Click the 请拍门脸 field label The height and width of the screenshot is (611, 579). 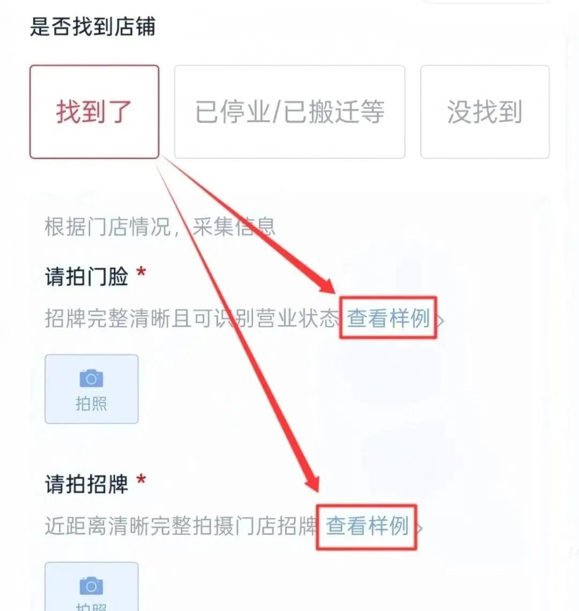(x=86, y=277)
